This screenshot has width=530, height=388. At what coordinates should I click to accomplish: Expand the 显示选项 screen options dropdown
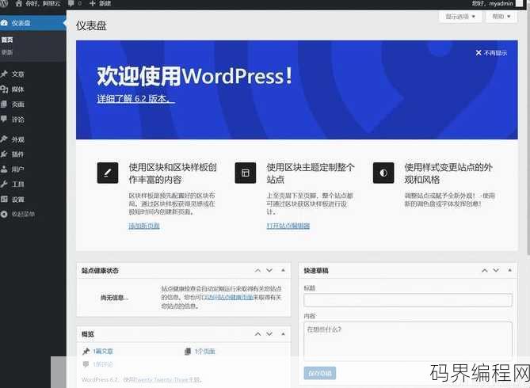click(x=460, y=16)
